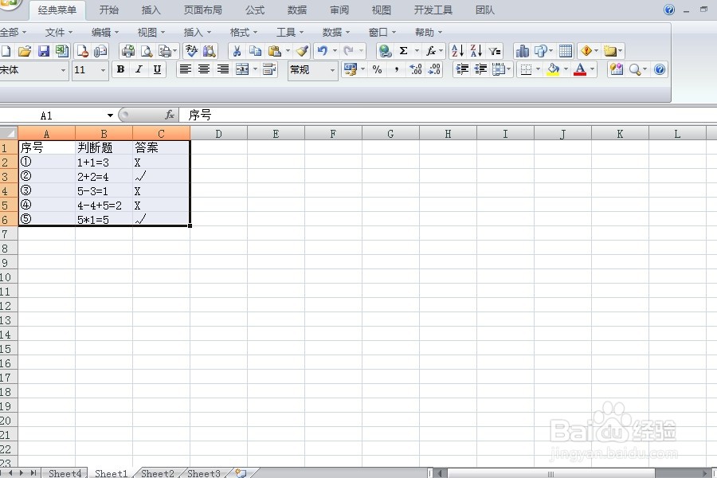The width and height of the screenshot is (717, 478).
Task: Click the Save floppy disk icon
Action: pyautogui.click(x=44, y=51)
